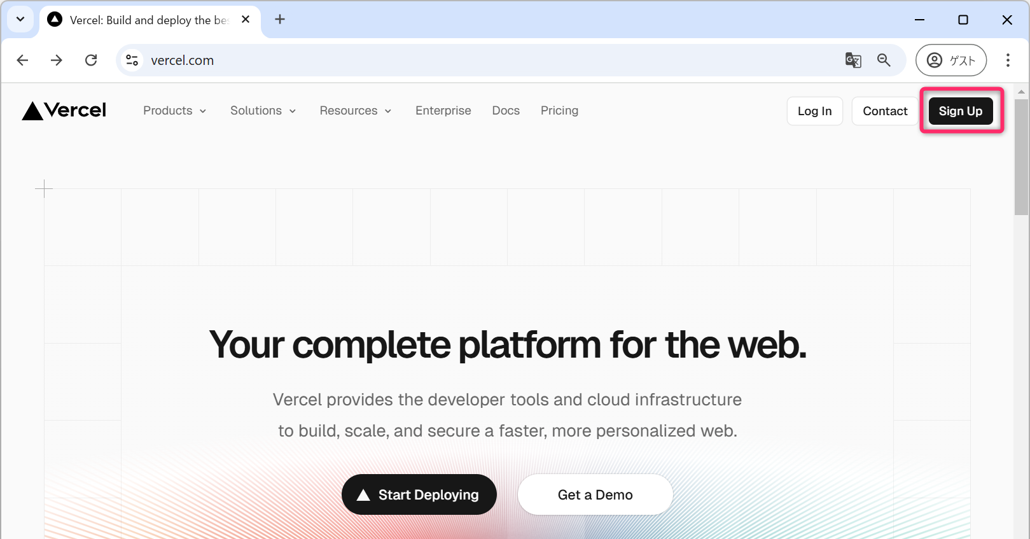Screen dimensions: 1030x539
Task: Open the Pricing page
Action: pyautogui.click(x=559, y=111)
